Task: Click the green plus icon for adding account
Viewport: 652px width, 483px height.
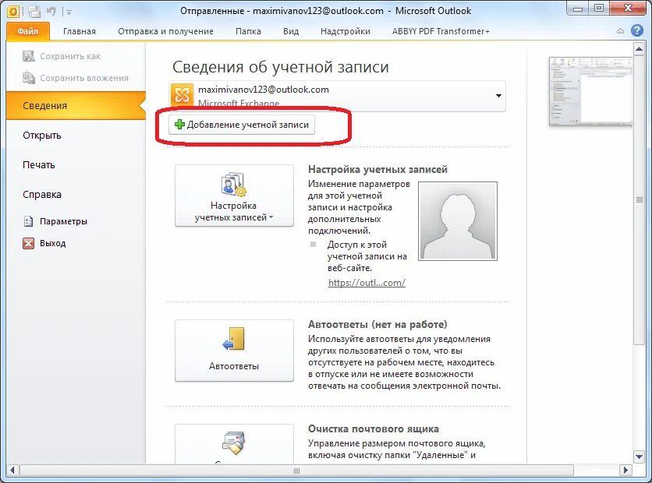Action: [179, 124]
